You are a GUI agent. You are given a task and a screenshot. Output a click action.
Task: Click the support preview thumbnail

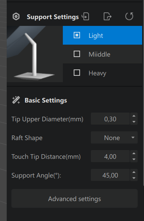click(35, 54)
